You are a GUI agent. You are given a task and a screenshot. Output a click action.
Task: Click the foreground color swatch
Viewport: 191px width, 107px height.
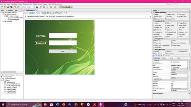pos(172,67)
